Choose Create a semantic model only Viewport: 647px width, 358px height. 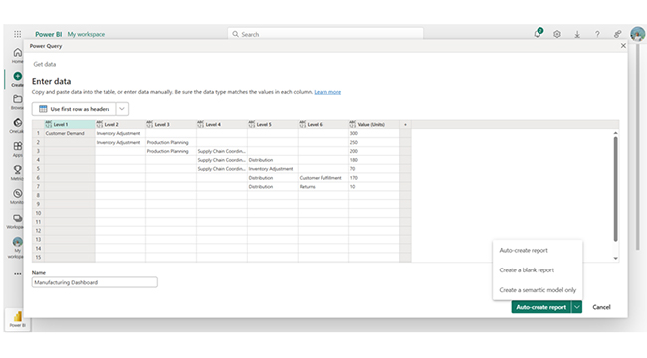538,290
